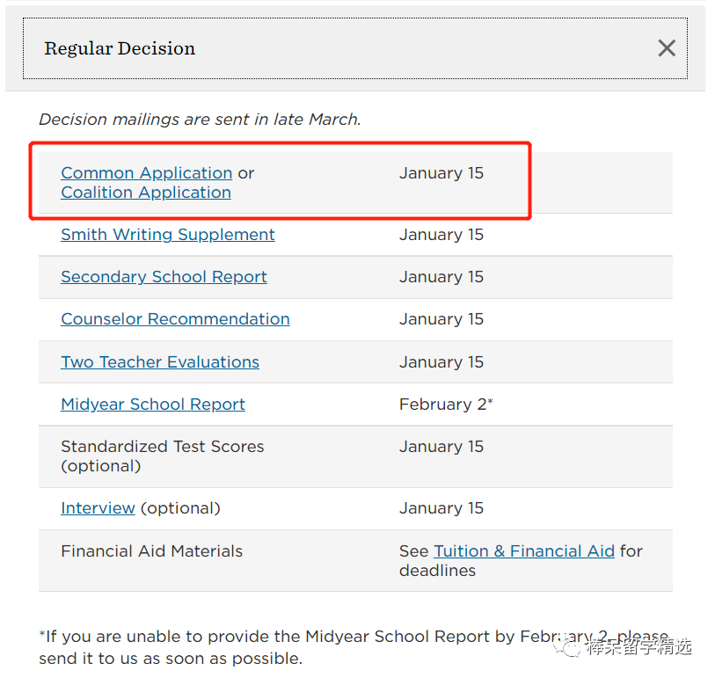Click January 15 date beside Interview
715x678 pixels.
point(441,508)
